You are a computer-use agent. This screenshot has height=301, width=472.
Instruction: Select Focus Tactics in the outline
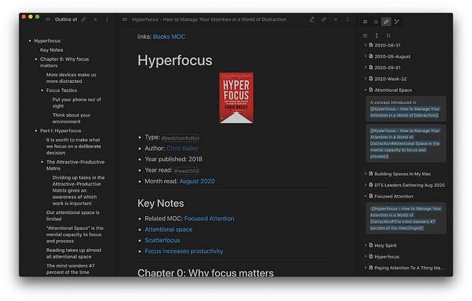point(62,90)
